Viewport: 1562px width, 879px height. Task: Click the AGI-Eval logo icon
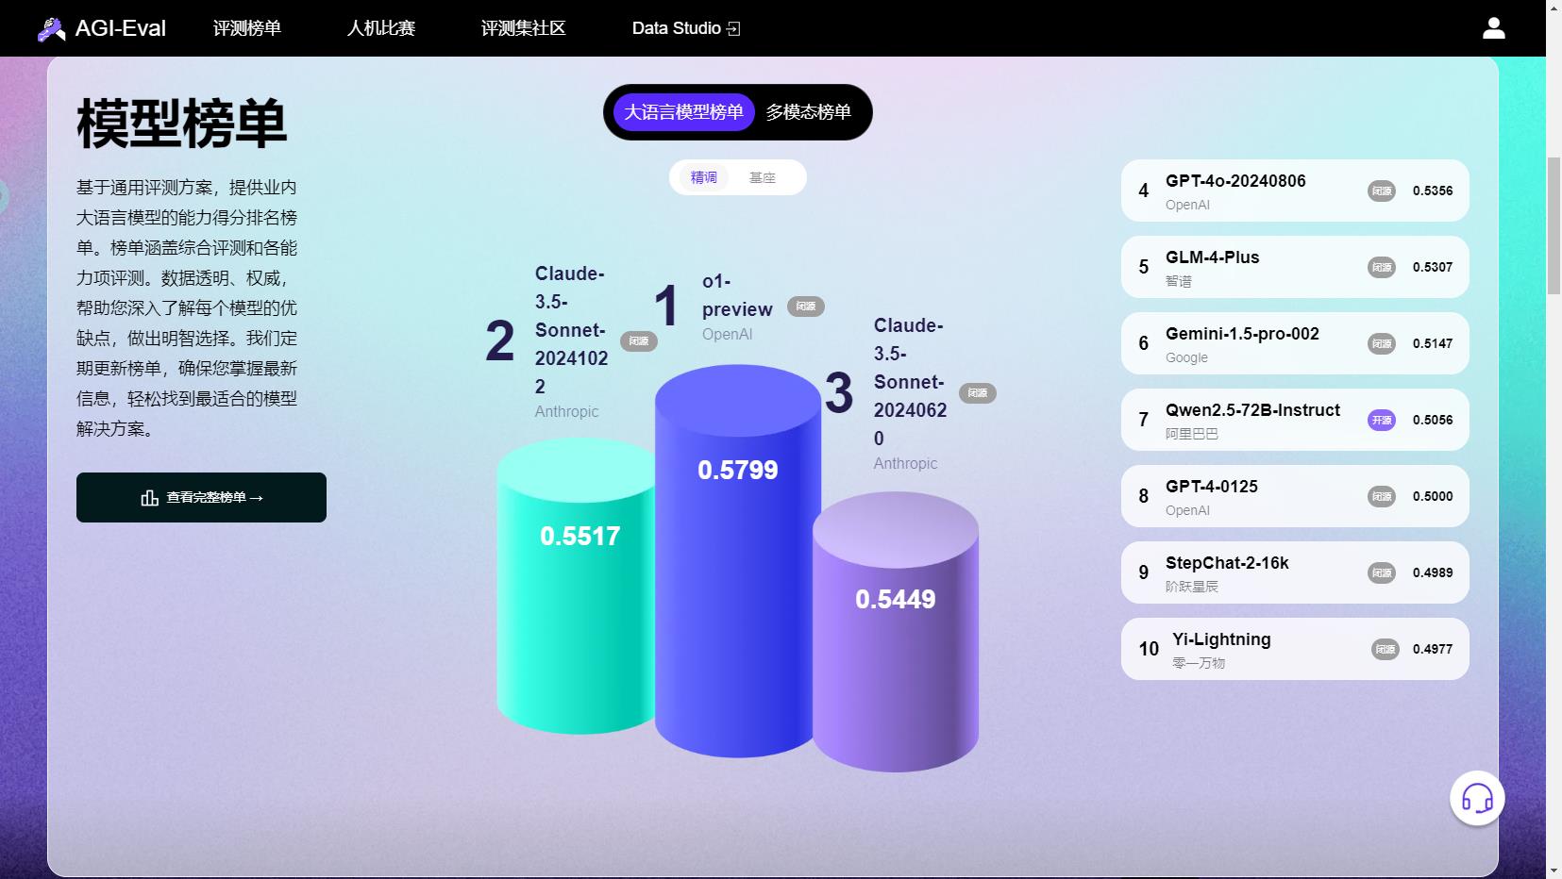pos(51,29)
